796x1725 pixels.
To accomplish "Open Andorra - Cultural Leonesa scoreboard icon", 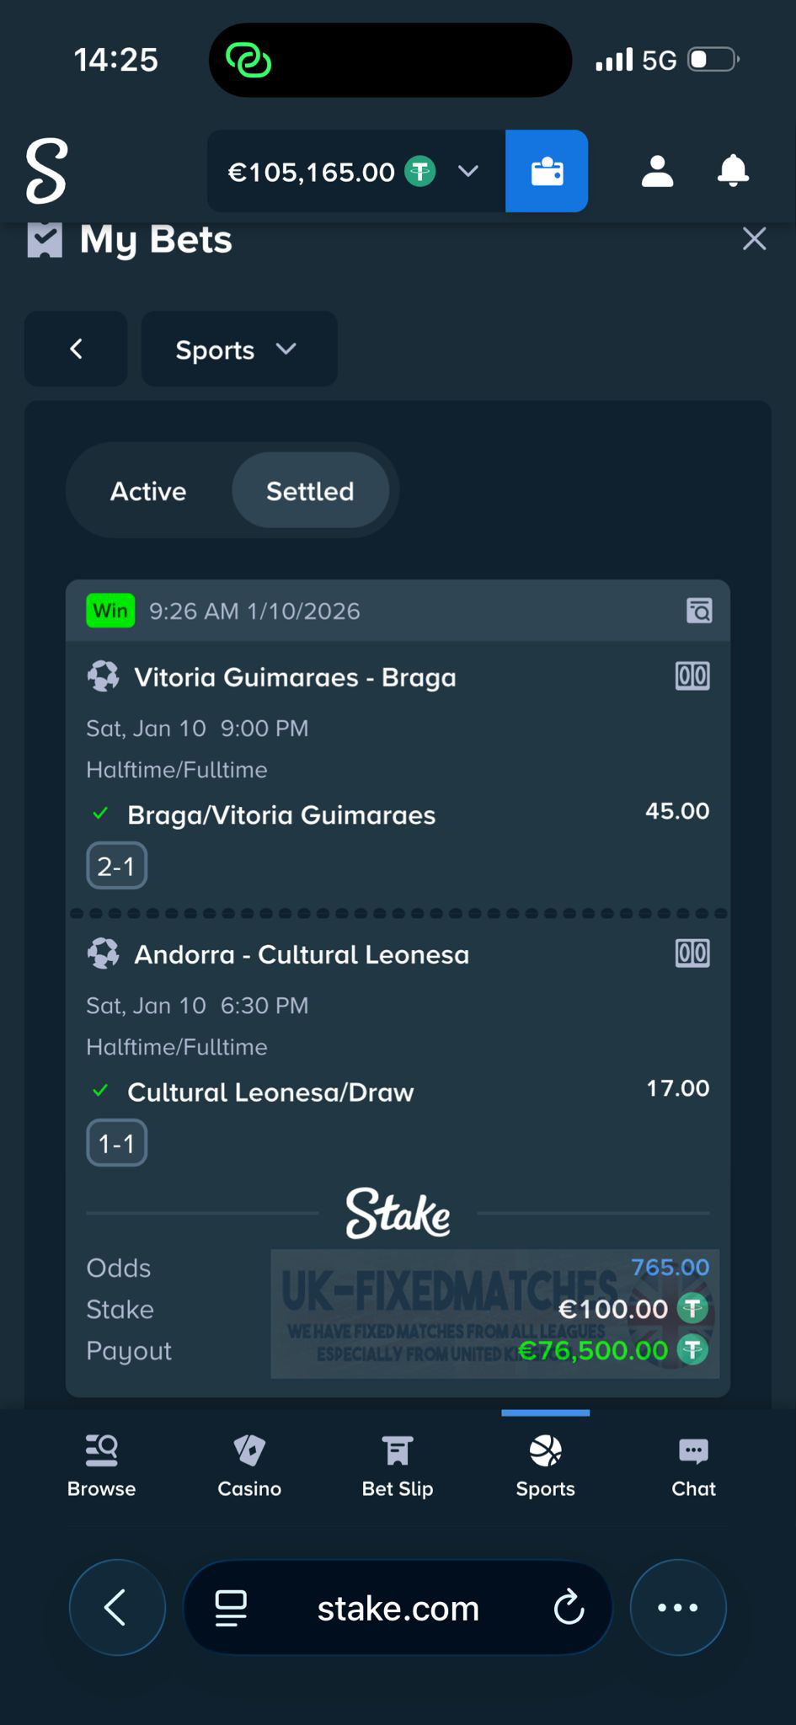I will [692, 953].
